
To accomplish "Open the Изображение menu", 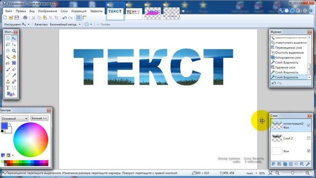I will point(47,11).
